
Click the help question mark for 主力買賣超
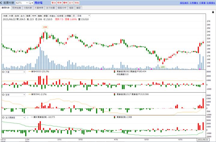tap(27, 118)
